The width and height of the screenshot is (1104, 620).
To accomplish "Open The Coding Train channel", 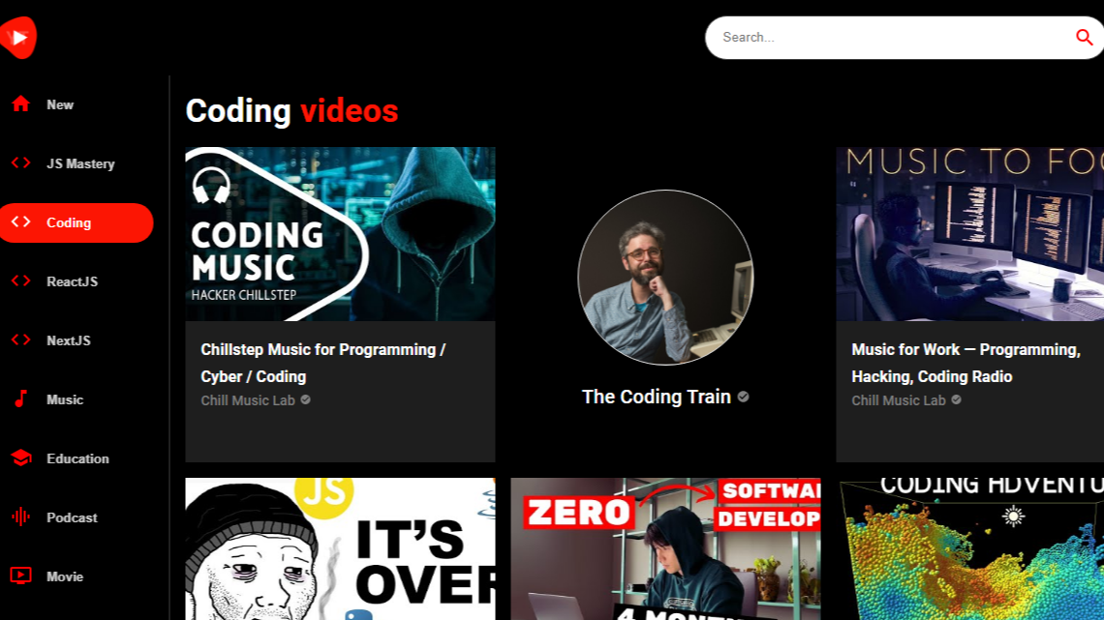I will [656, 397].
